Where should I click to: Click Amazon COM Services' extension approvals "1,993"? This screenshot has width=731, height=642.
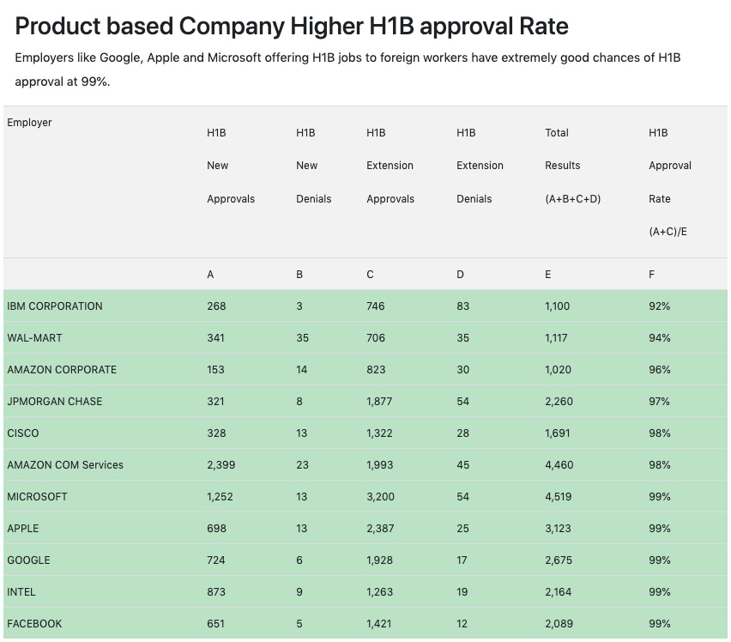pos(380,465)
